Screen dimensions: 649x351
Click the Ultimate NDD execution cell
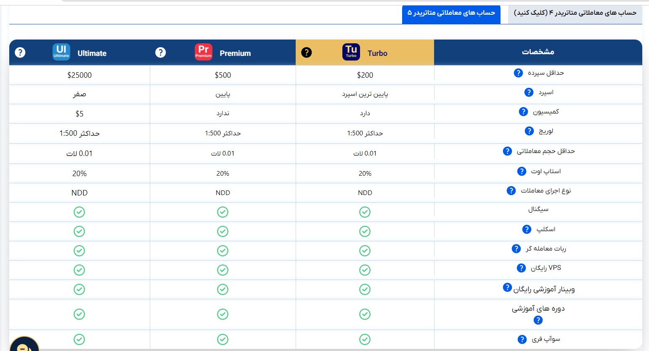(79, 193)
